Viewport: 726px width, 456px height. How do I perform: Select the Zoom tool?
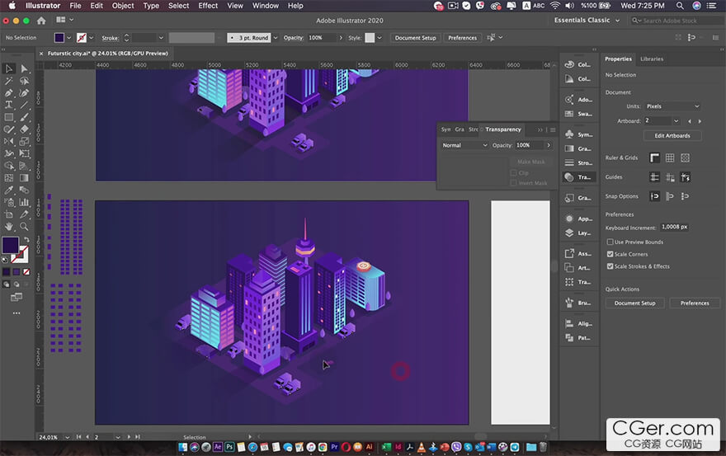coord(24,227)
